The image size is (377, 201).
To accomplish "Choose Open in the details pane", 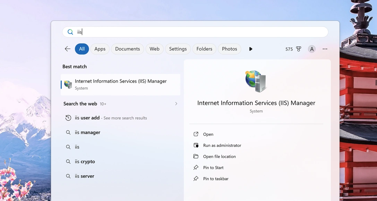I will 208,134.
